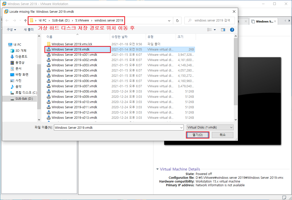Refresh the windows server 2019 folder
This screenshot has height=200, width=292.
(177, 21)
